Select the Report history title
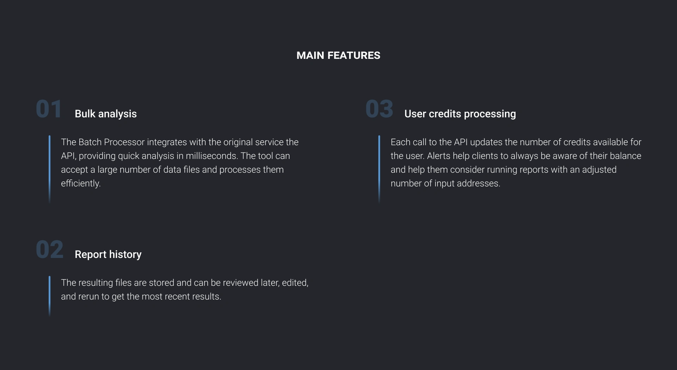The image size is (677, 370). click(108, 254)
